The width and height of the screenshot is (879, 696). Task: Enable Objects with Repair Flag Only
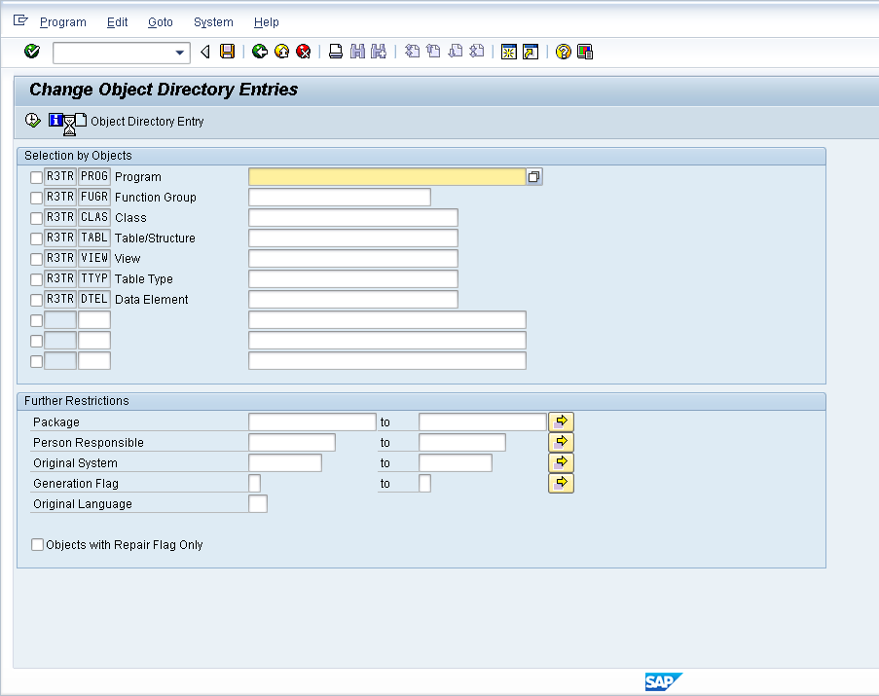(37, 545)
